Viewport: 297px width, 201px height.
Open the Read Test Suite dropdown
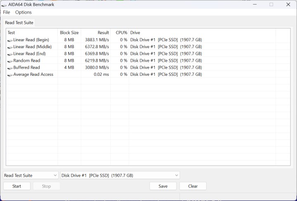[31, 175]
